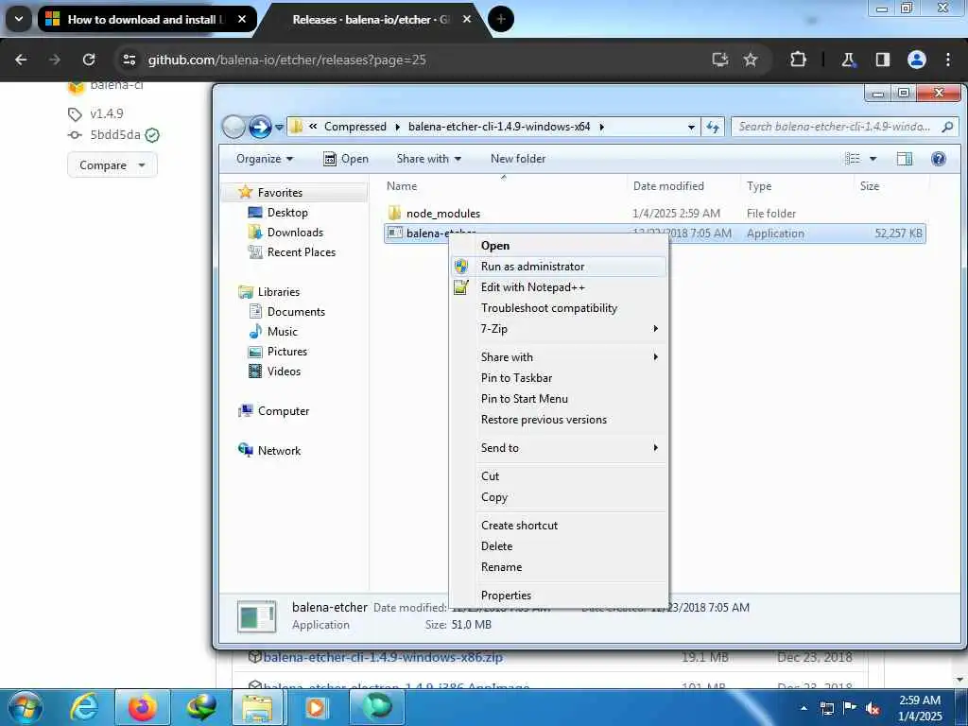
Task: Click the Libraries node
Action: (278, 292)
